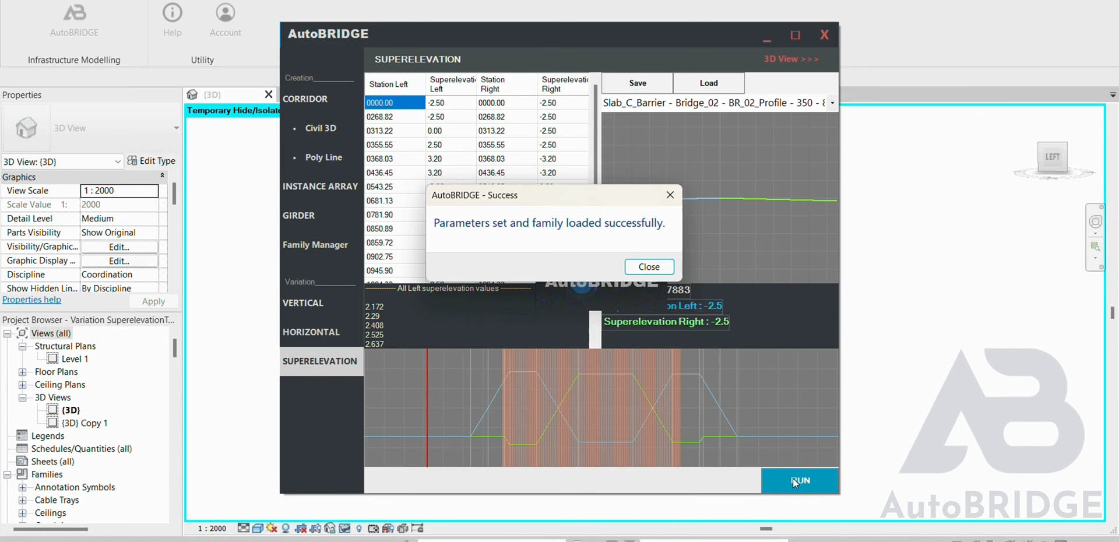1119x542 pixels.
Task: Toggle Sun Path icon in view control bar
Action: point(272,528)
